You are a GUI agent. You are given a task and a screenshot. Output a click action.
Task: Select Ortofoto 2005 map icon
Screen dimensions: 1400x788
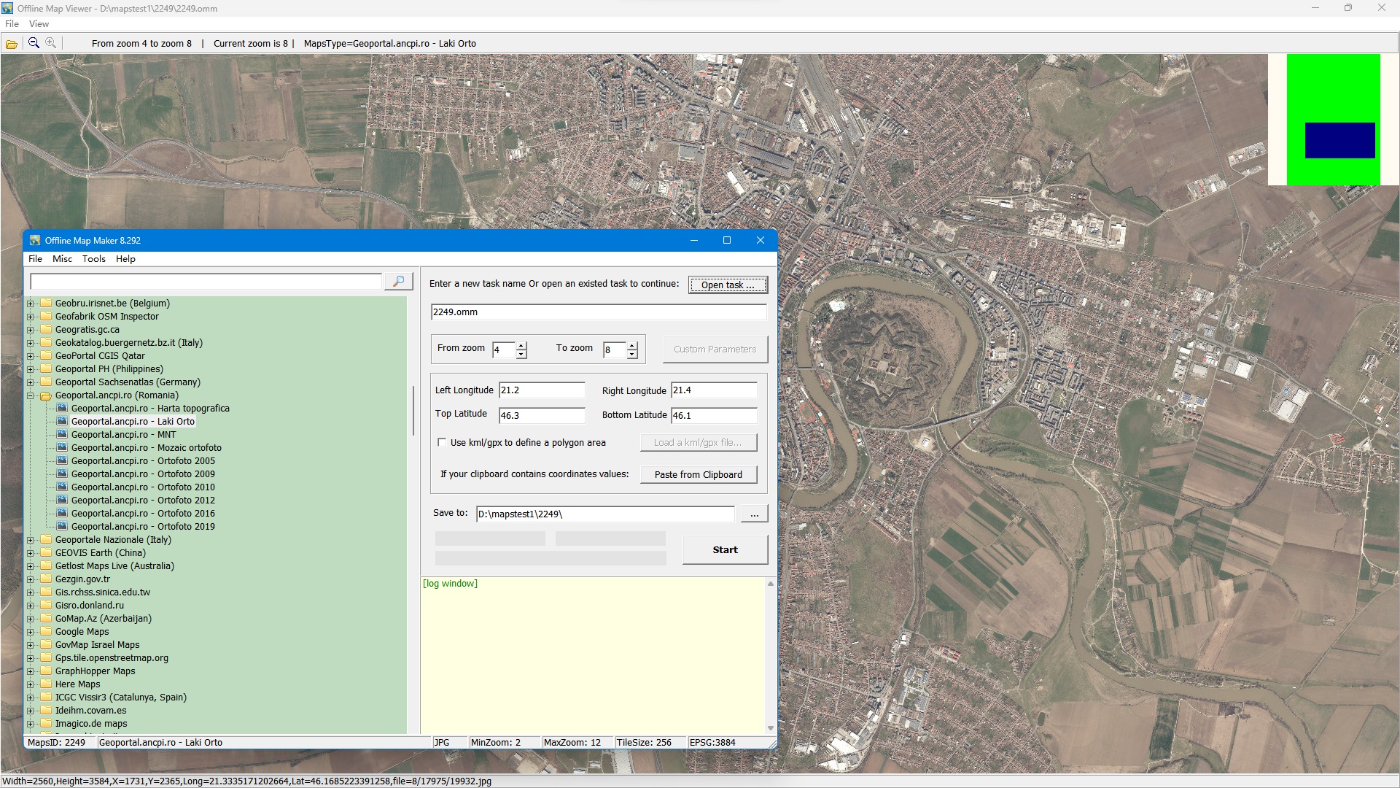tap(62, 461)
